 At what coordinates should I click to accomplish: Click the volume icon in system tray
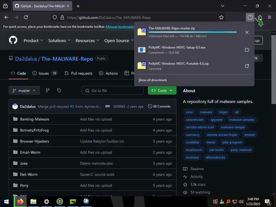pos(241,202)
